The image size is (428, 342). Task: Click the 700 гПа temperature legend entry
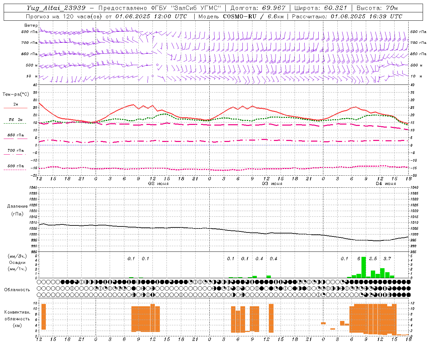pyautogui.click(x=16, y=151)
